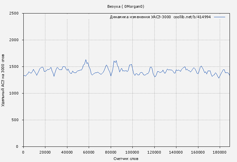The width and height of the screenshot is (237, 162).
Task: Click the Y-axis label "Удельный АСЗ на 3000 слов"
Action: pyautogui.click(x=3, y=80)
